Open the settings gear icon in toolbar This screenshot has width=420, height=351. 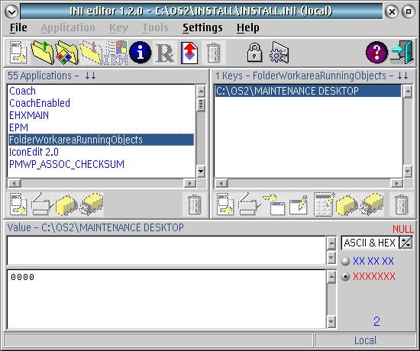pyautogui.click(x=279, y=53)
